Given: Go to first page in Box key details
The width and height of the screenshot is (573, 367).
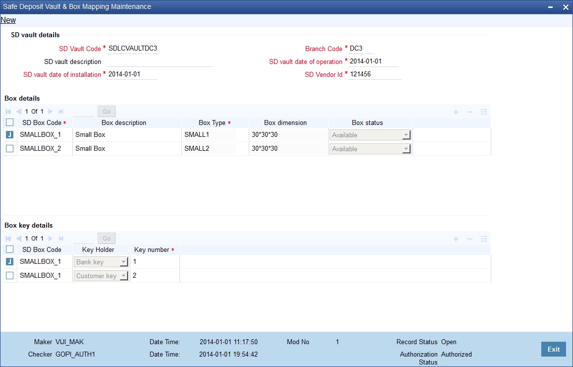Looking at the screenshot, I should pos(8,239).
